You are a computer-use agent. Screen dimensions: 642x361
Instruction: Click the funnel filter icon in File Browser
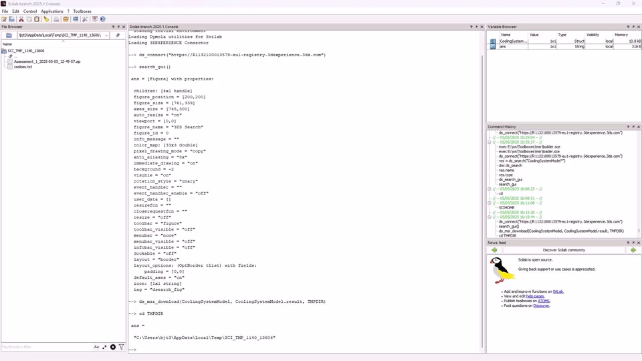pos(121,347)
